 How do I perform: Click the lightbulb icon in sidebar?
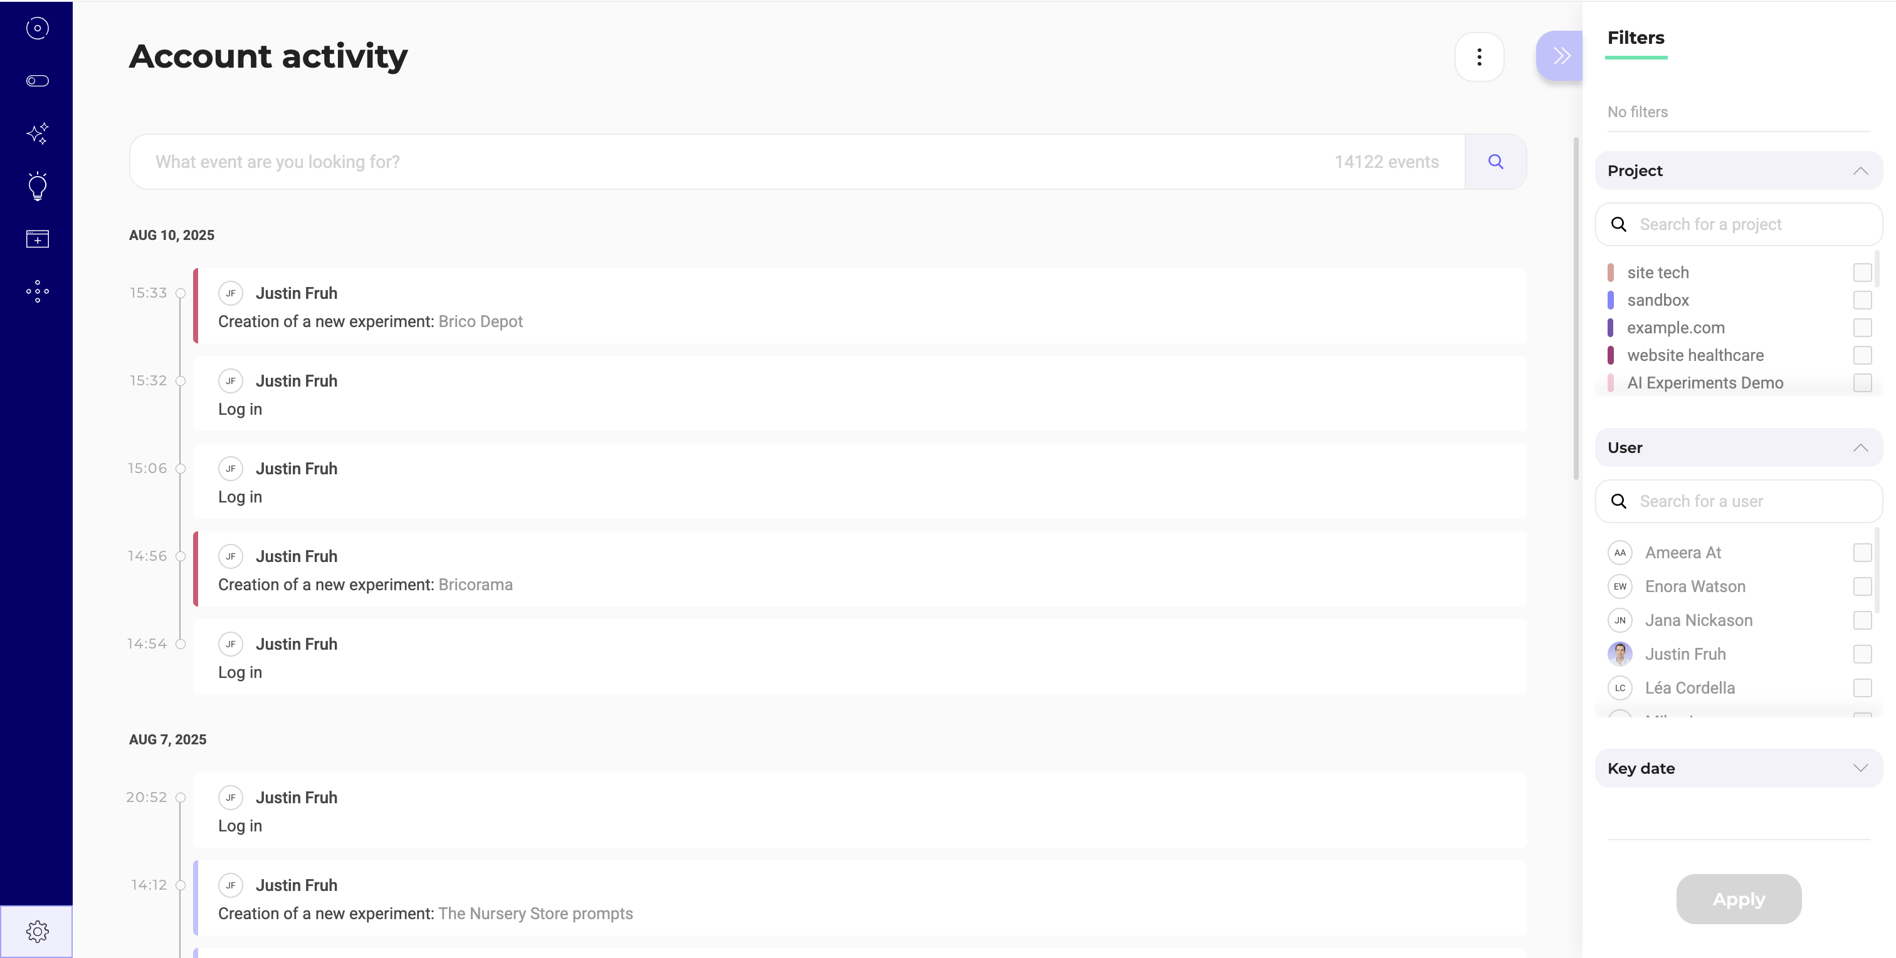point(37,186)
